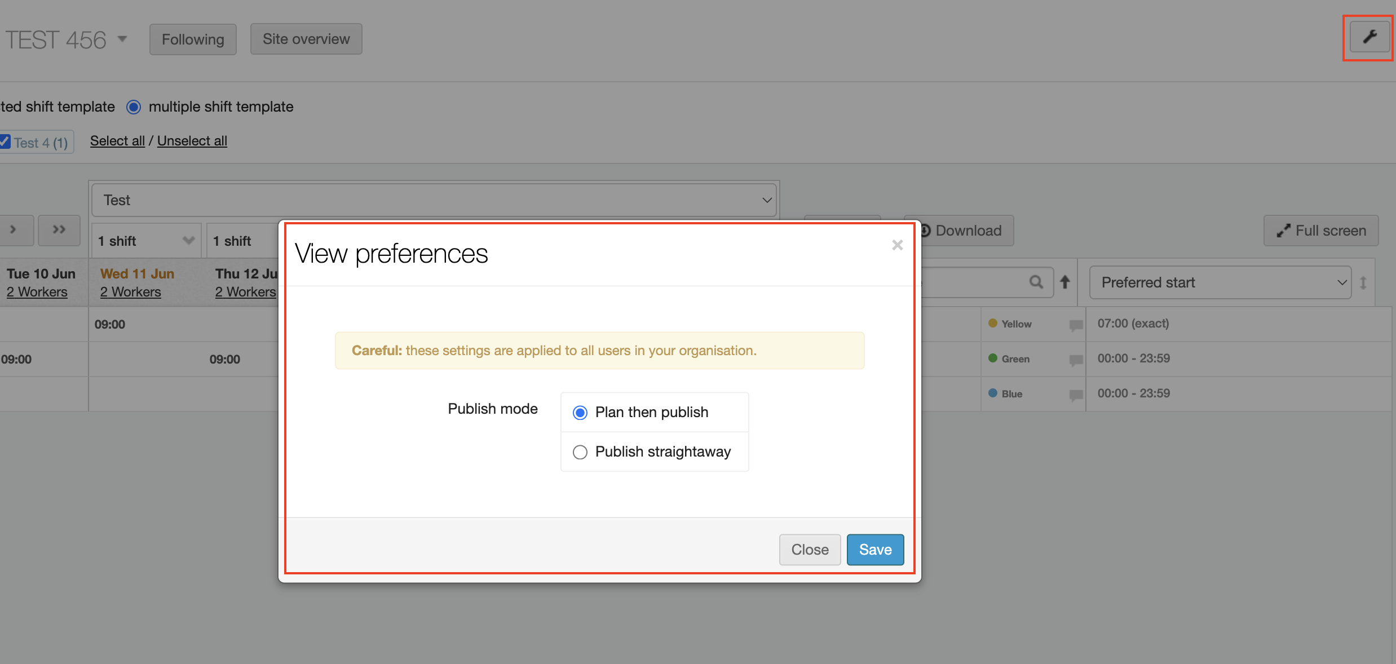Screen dimensions: 1396x664
Task: Click the comment icon in Yellow row
Action: coord(1076,325)
